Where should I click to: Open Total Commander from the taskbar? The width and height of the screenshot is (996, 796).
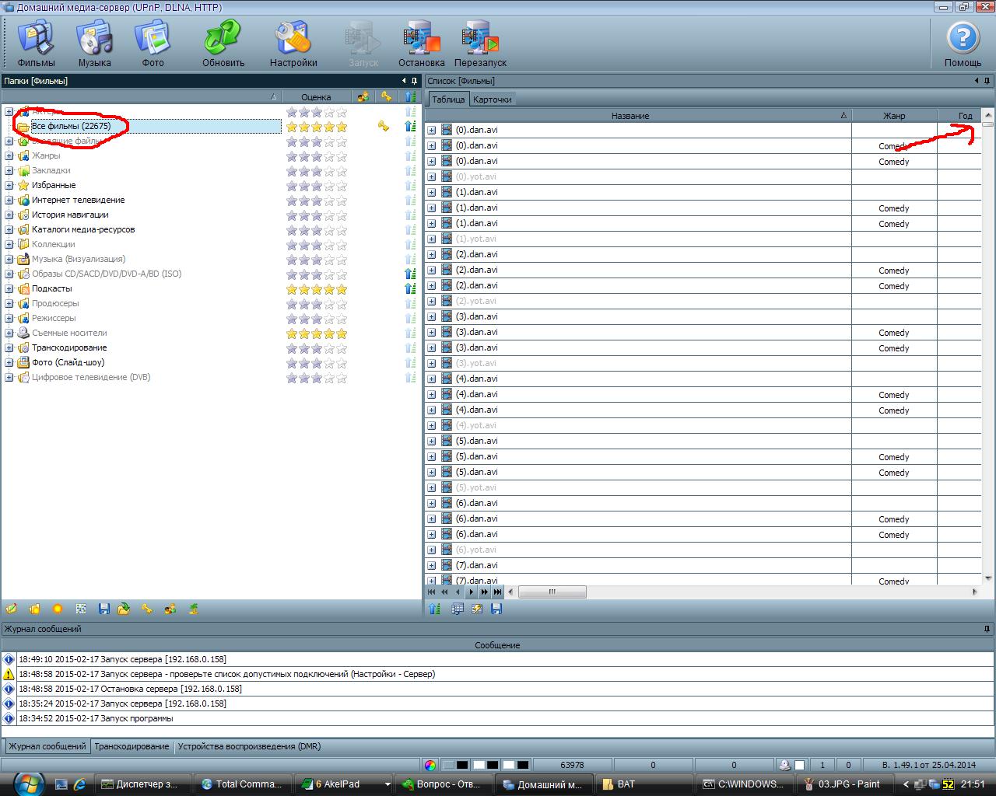coord(241,784)
